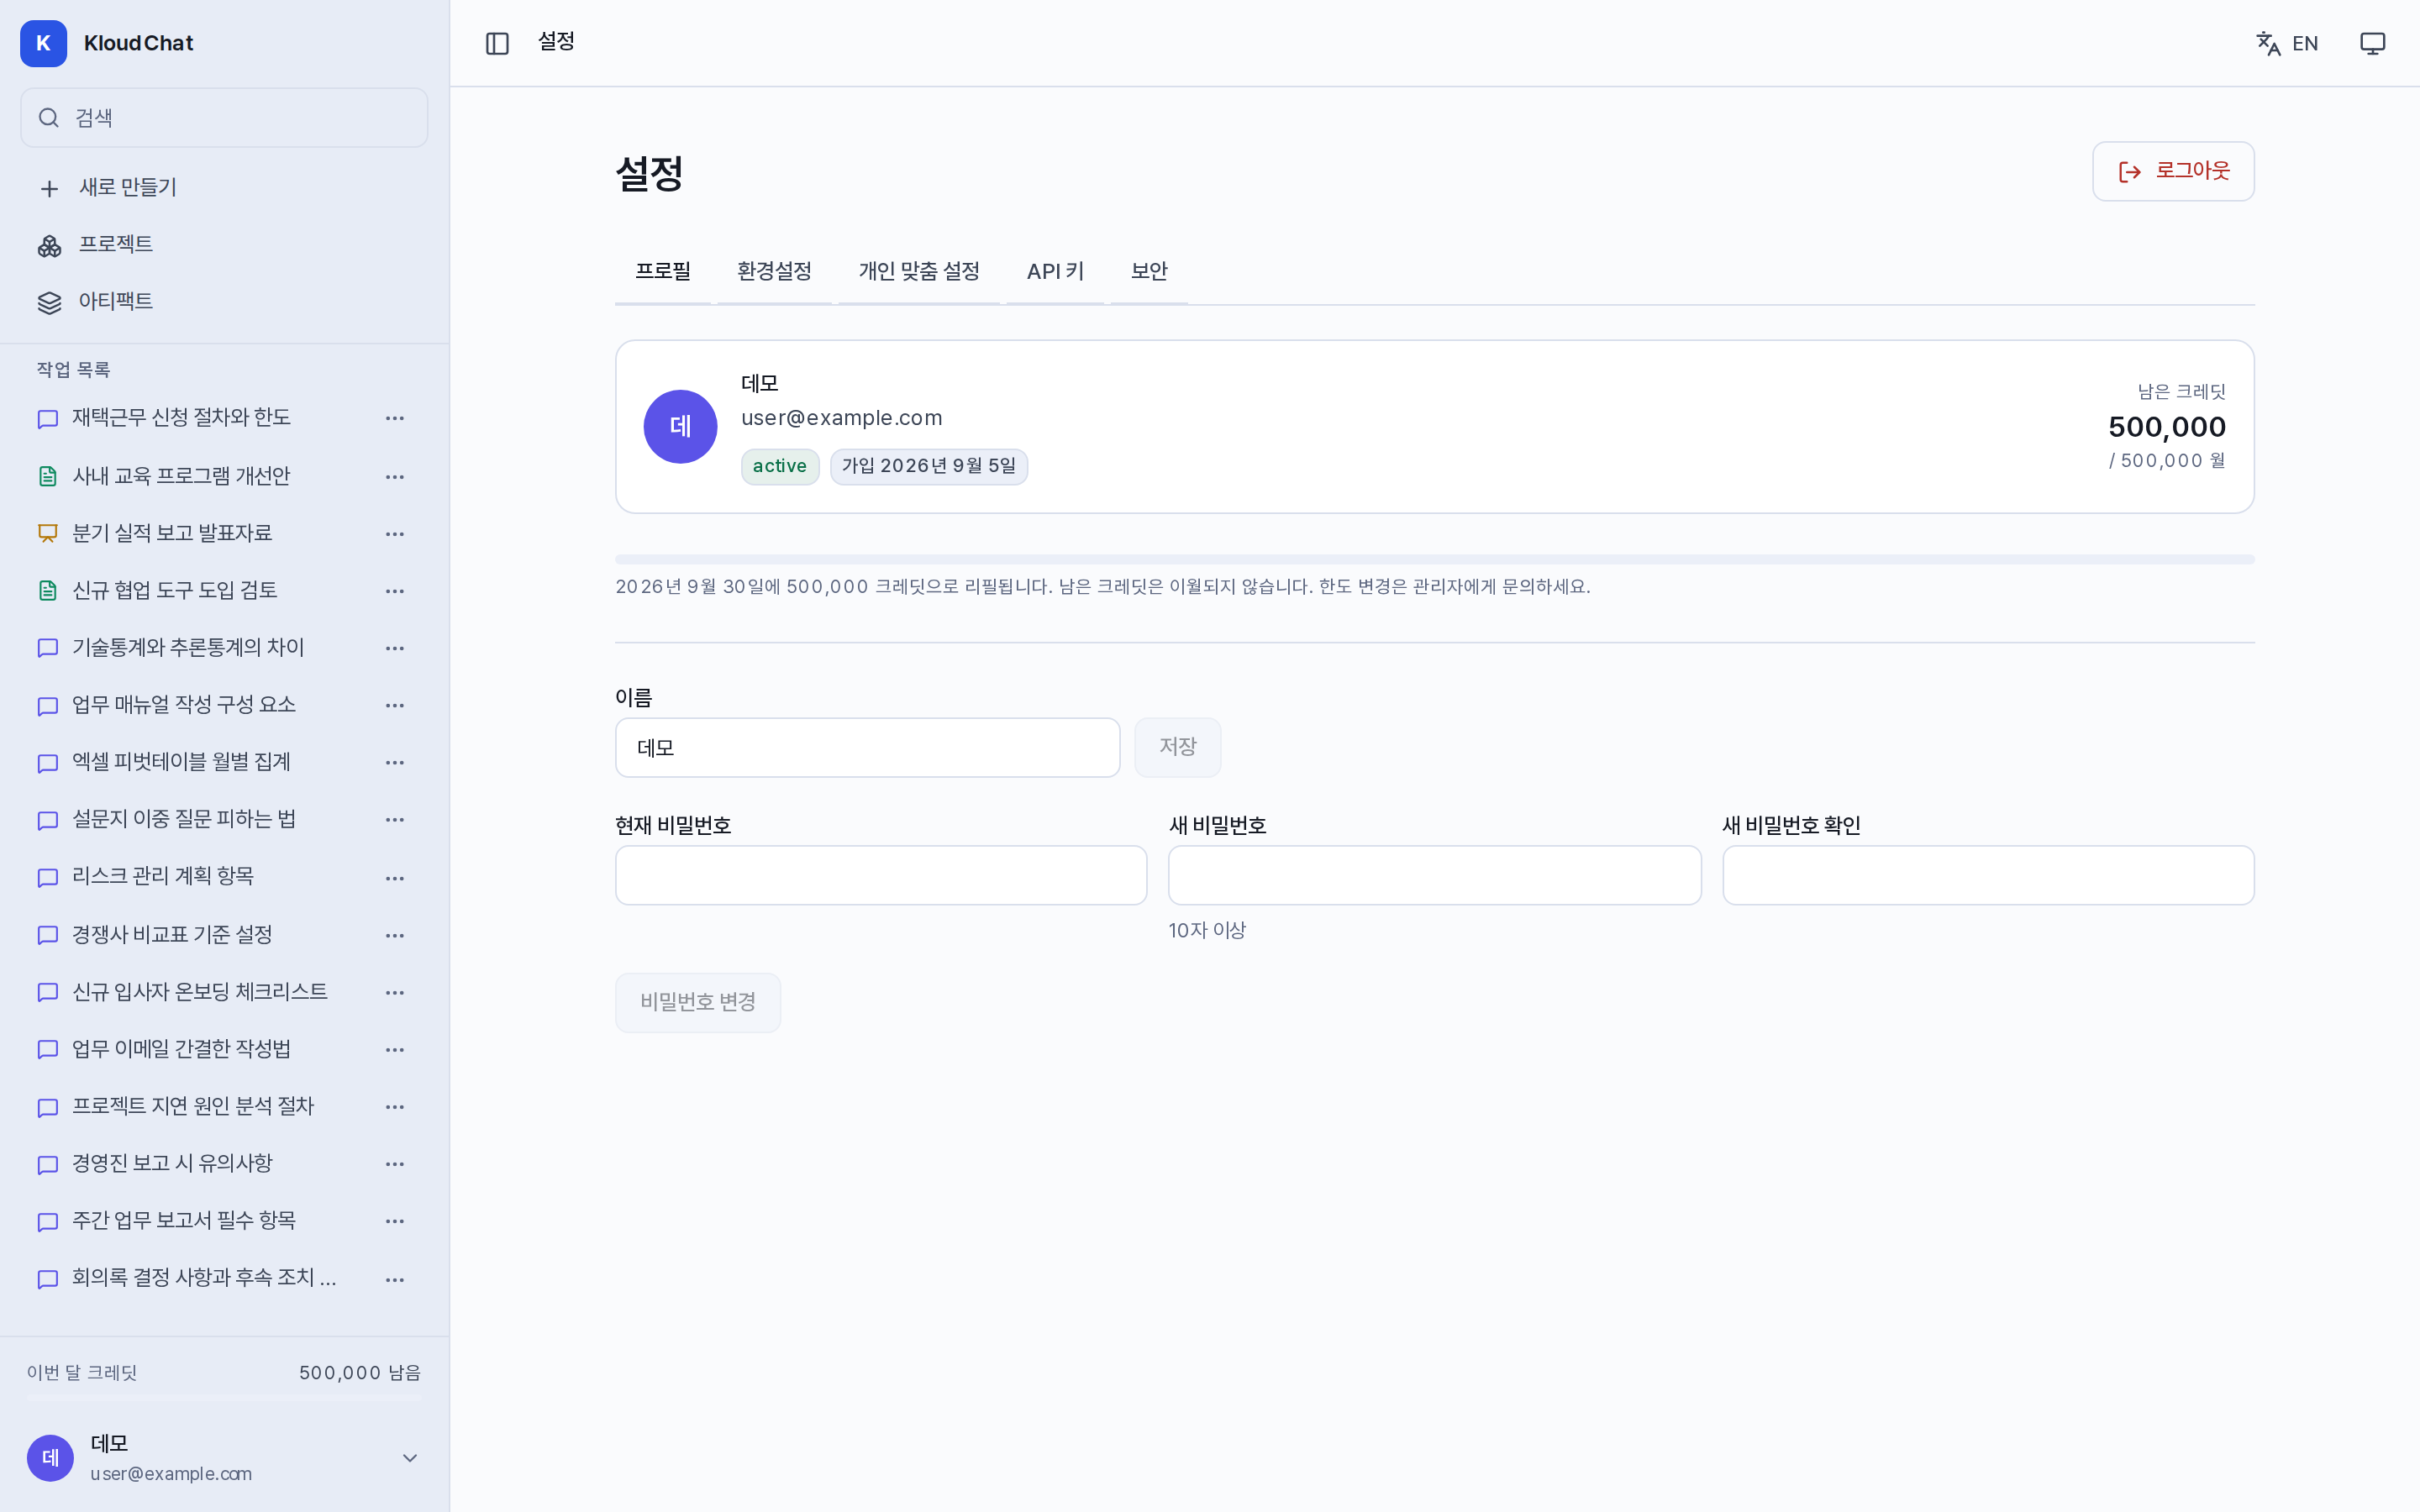Switch to the 개인 맞춤 설정 tab

[x=919, y=271]
